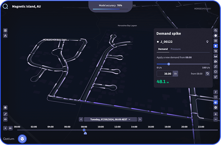Click the lightning bolt icon in right toolbar
The height and width of the screenshot is (145, 221).
point(216,92)
